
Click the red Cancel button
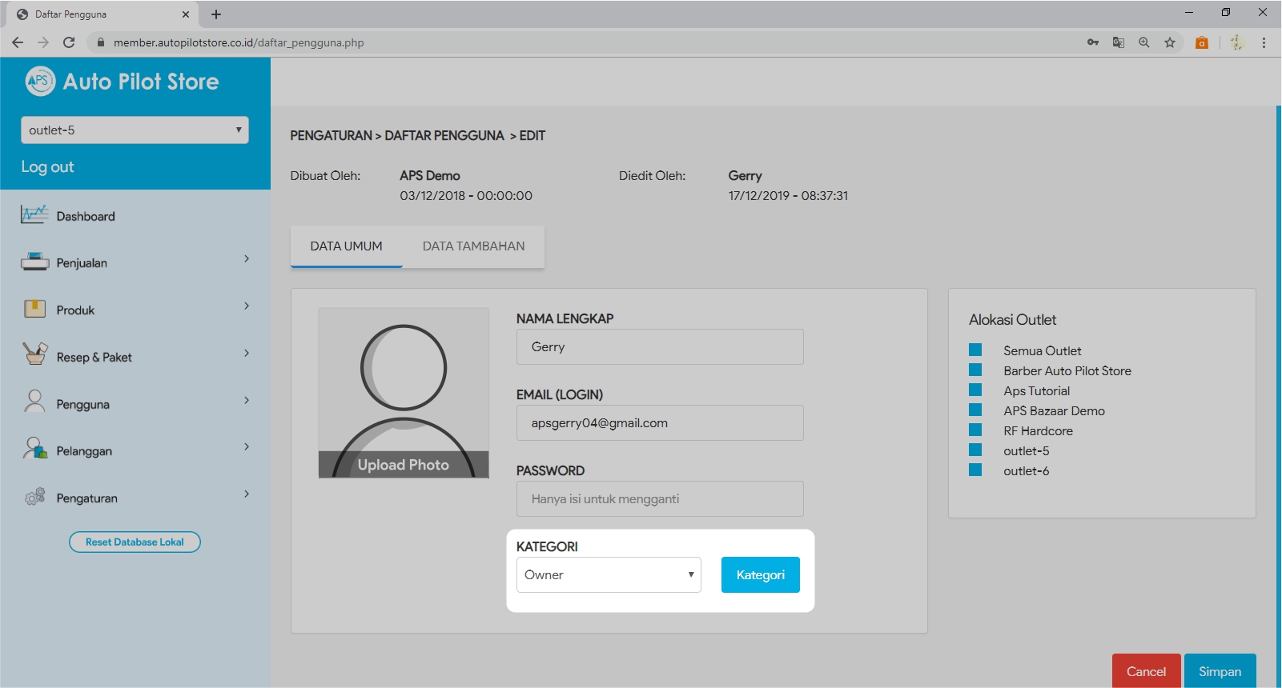1146,671
